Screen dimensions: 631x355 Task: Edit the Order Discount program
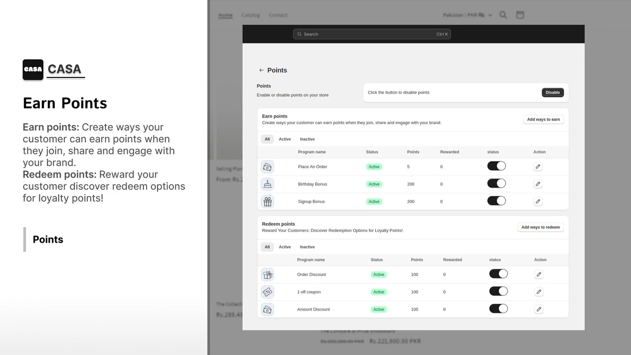tap(539, 275)
